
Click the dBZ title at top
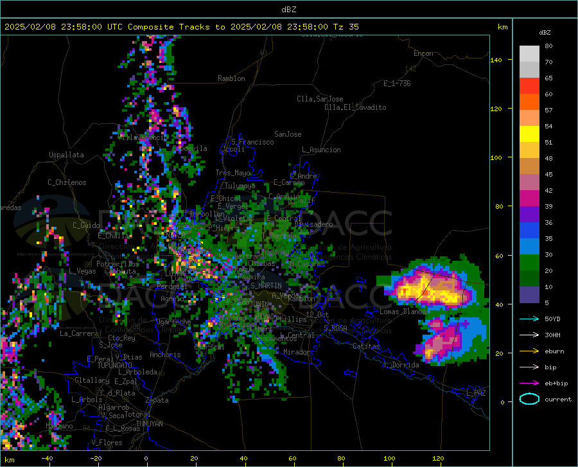(x=288, y=10)
